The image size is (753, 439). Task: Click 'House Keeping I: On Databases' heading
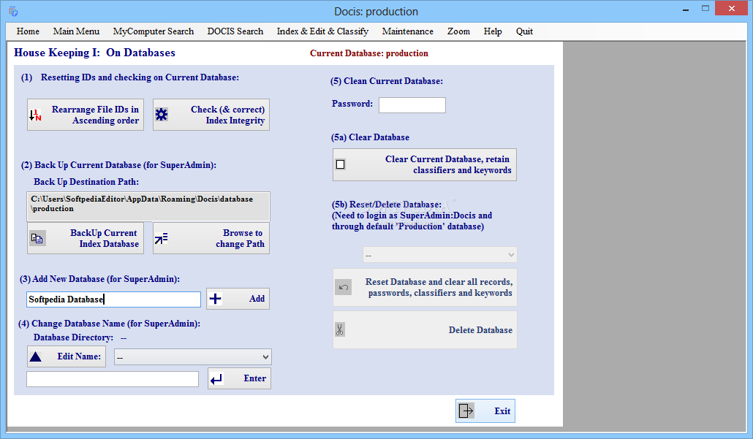(x=94, y=53)
